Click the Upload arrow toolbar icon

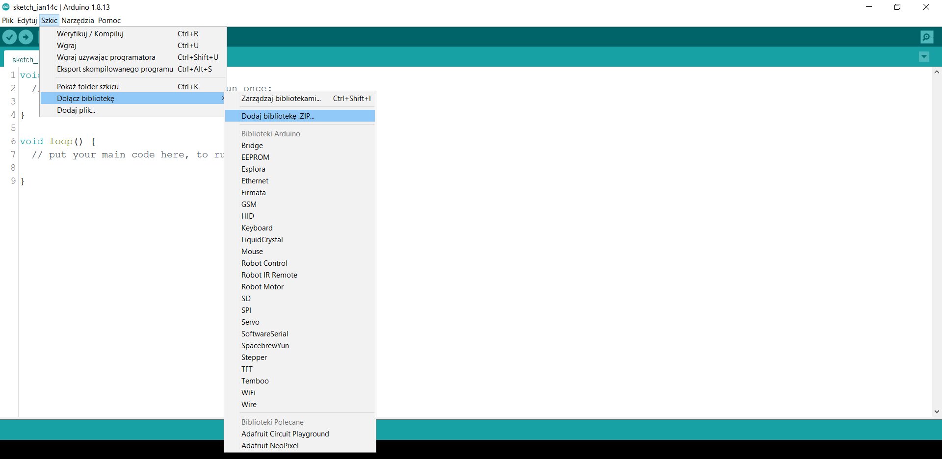click(26, 37)
